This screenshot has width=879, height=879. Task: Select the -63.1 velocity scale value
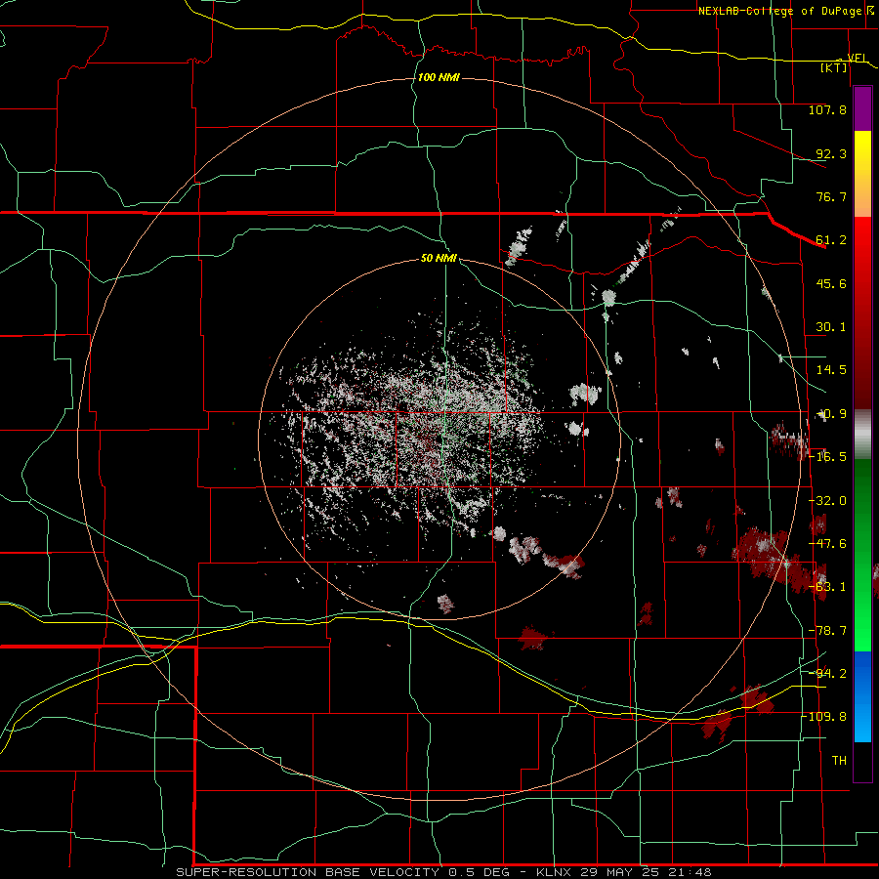pos(827,587)
